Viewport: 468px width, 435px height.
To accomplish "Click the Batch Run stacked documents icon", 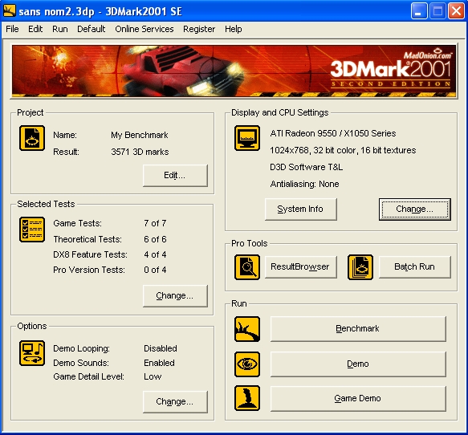I will 360,267.
